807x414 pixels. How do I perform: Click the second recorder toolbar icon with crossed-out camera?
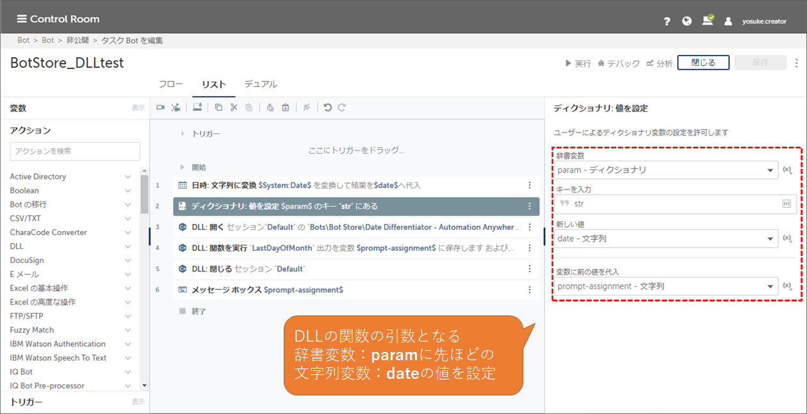(175, 107)
